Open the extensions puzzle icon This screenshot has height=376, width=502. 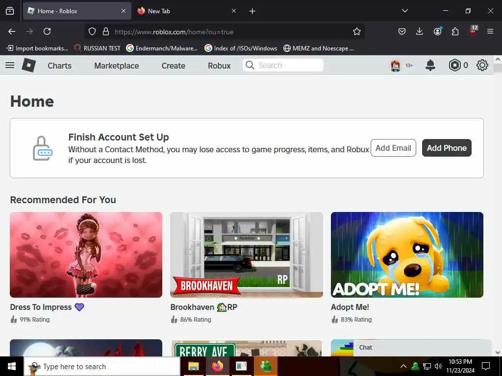point(455,31)
